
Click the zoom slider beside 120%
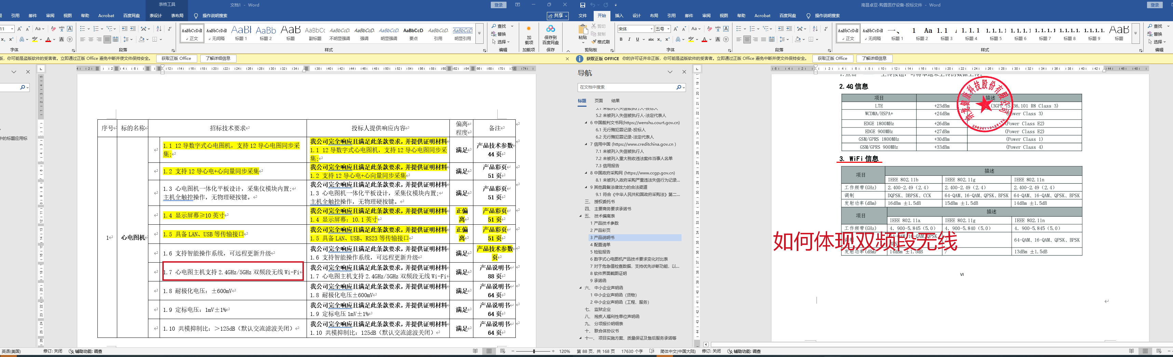(534, 351)
